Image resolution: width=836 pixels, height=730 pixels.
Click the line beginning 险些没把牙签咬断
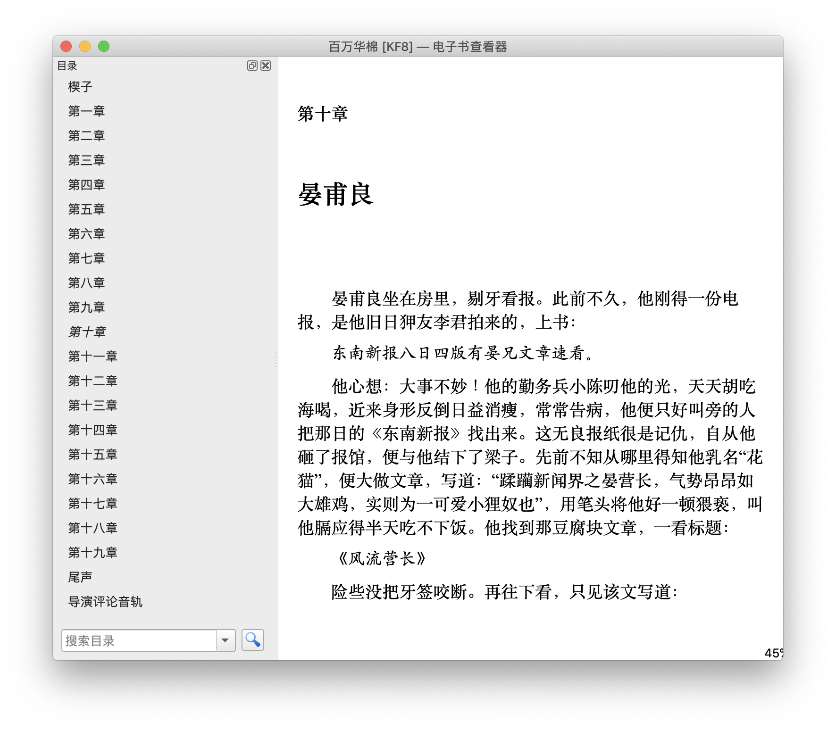click(505, 592)
